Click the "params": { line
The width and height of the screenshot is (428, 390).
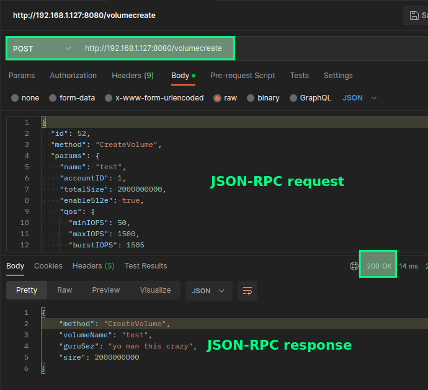tap(75, 156)
